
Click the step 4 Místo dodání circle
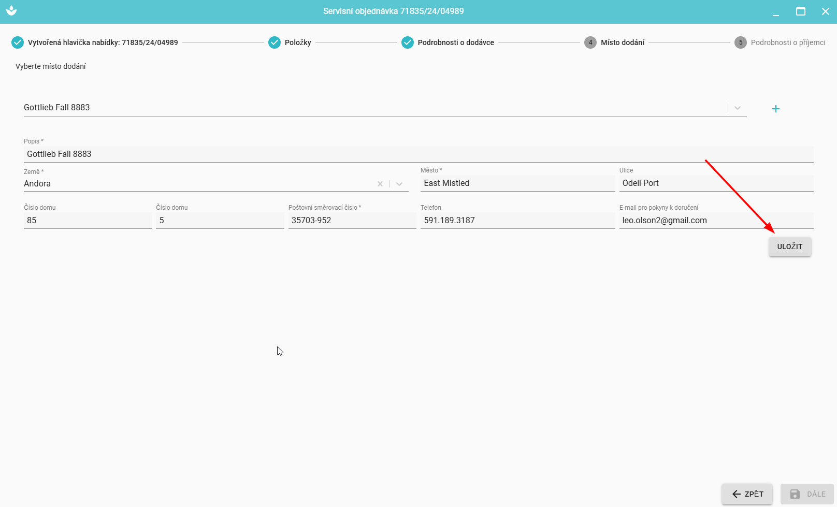(590, 42)
